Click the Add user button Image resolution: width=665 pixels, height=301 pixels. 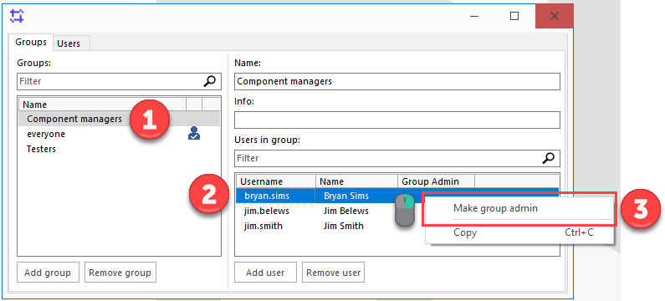tap(265, 273)
